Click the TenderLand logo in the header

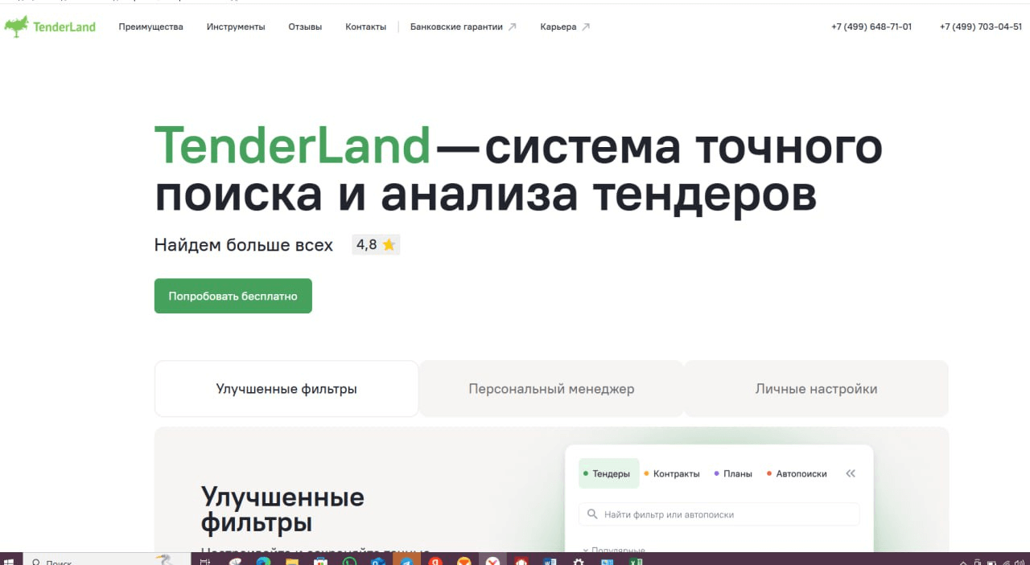pos(50,27)
